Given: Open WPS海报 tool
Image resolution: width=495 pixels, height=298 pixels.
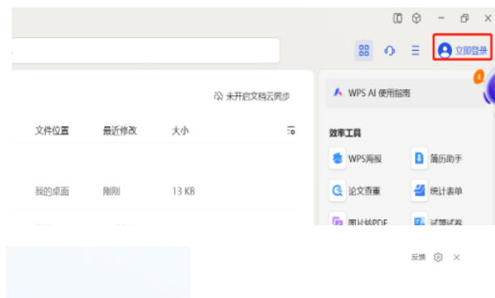Looking at the screenshot, I should coord(356,158).
